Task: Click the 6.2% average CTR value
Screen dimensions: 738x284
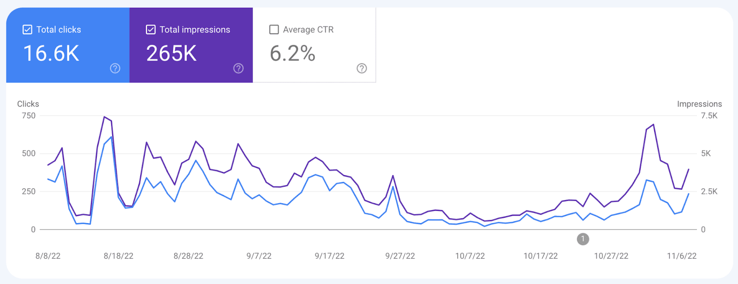Action: (x=292, y=54)
